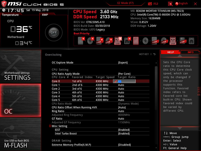Open the M-FLASH BIOS flashing section
Viewport: 201px width, 151px height.
[x=21, y=134]
